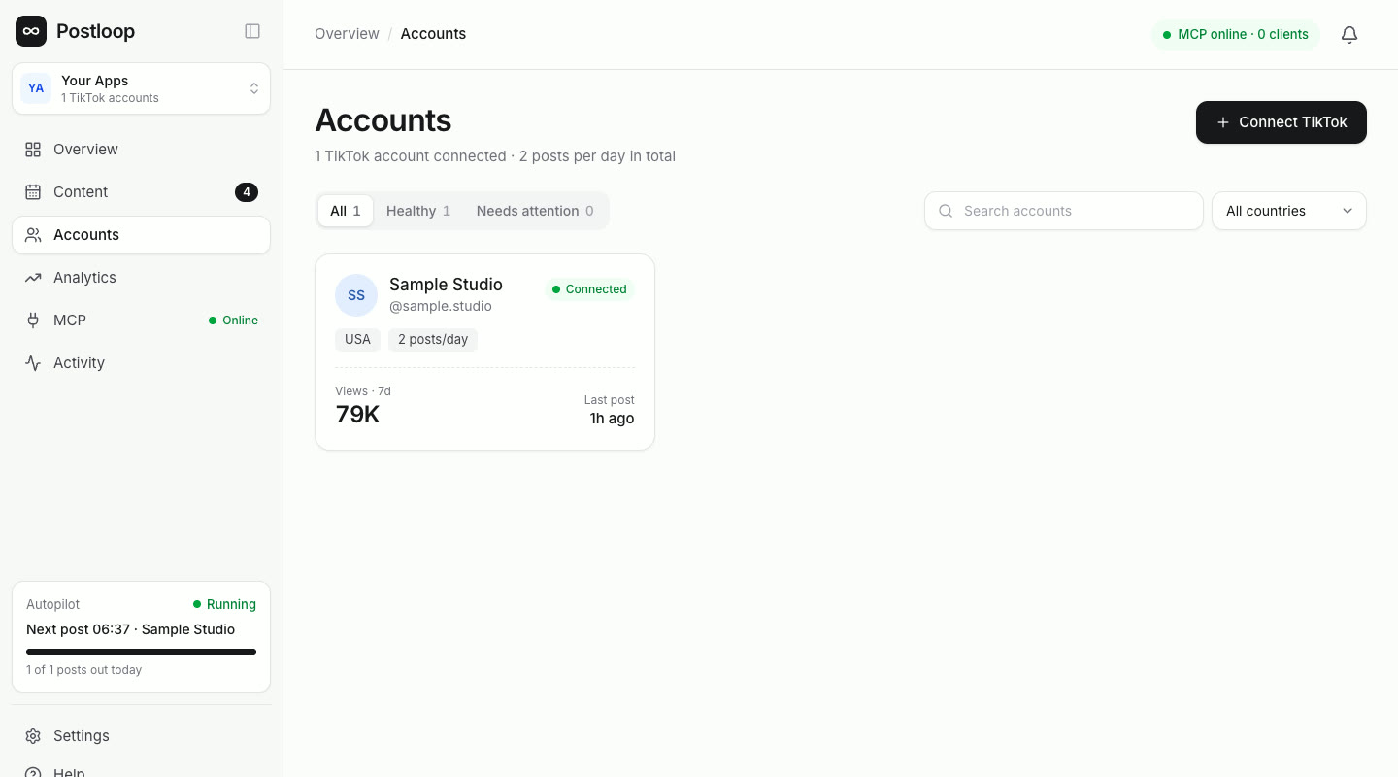
Task: Switch to the Healthy filter tab
Action: point(418,211)
